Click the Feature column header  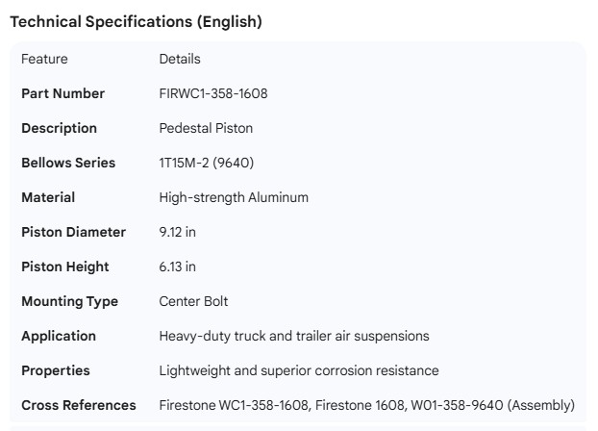(x=44, y=59)
